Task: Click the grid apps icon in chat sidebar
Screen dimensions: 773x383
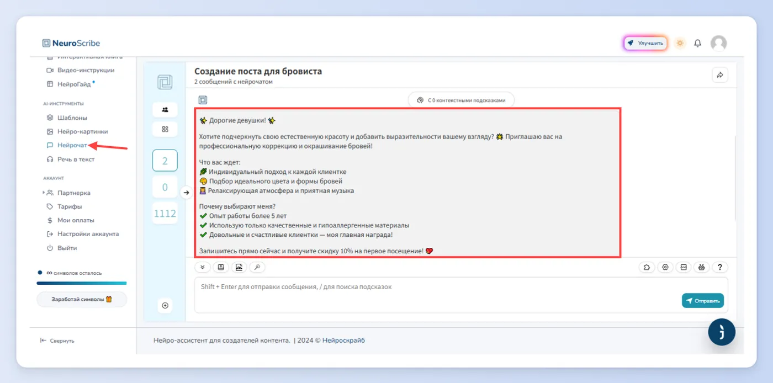Action: [165, 129]
